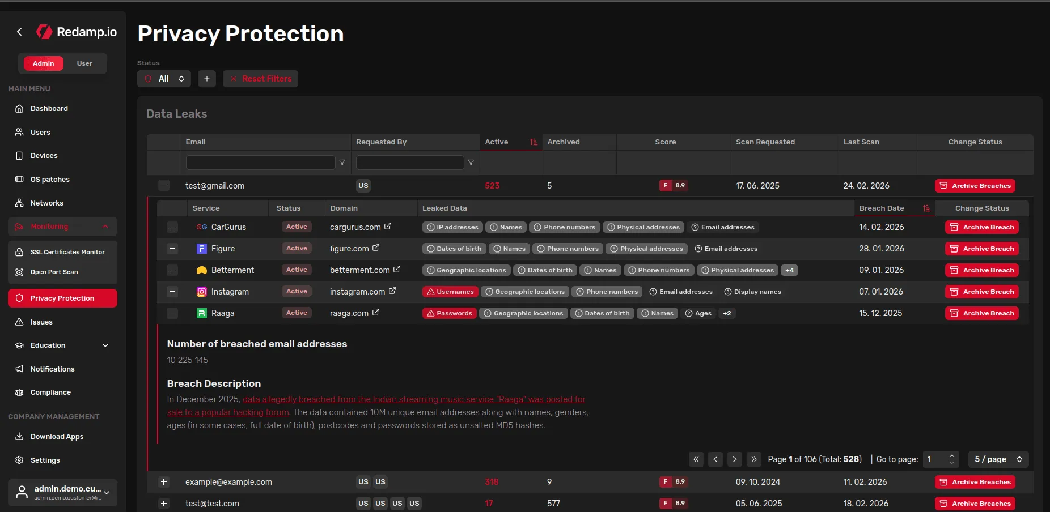Select Issues in the main menu
The image size is (1050, 512).
click(x=41, y=322)
